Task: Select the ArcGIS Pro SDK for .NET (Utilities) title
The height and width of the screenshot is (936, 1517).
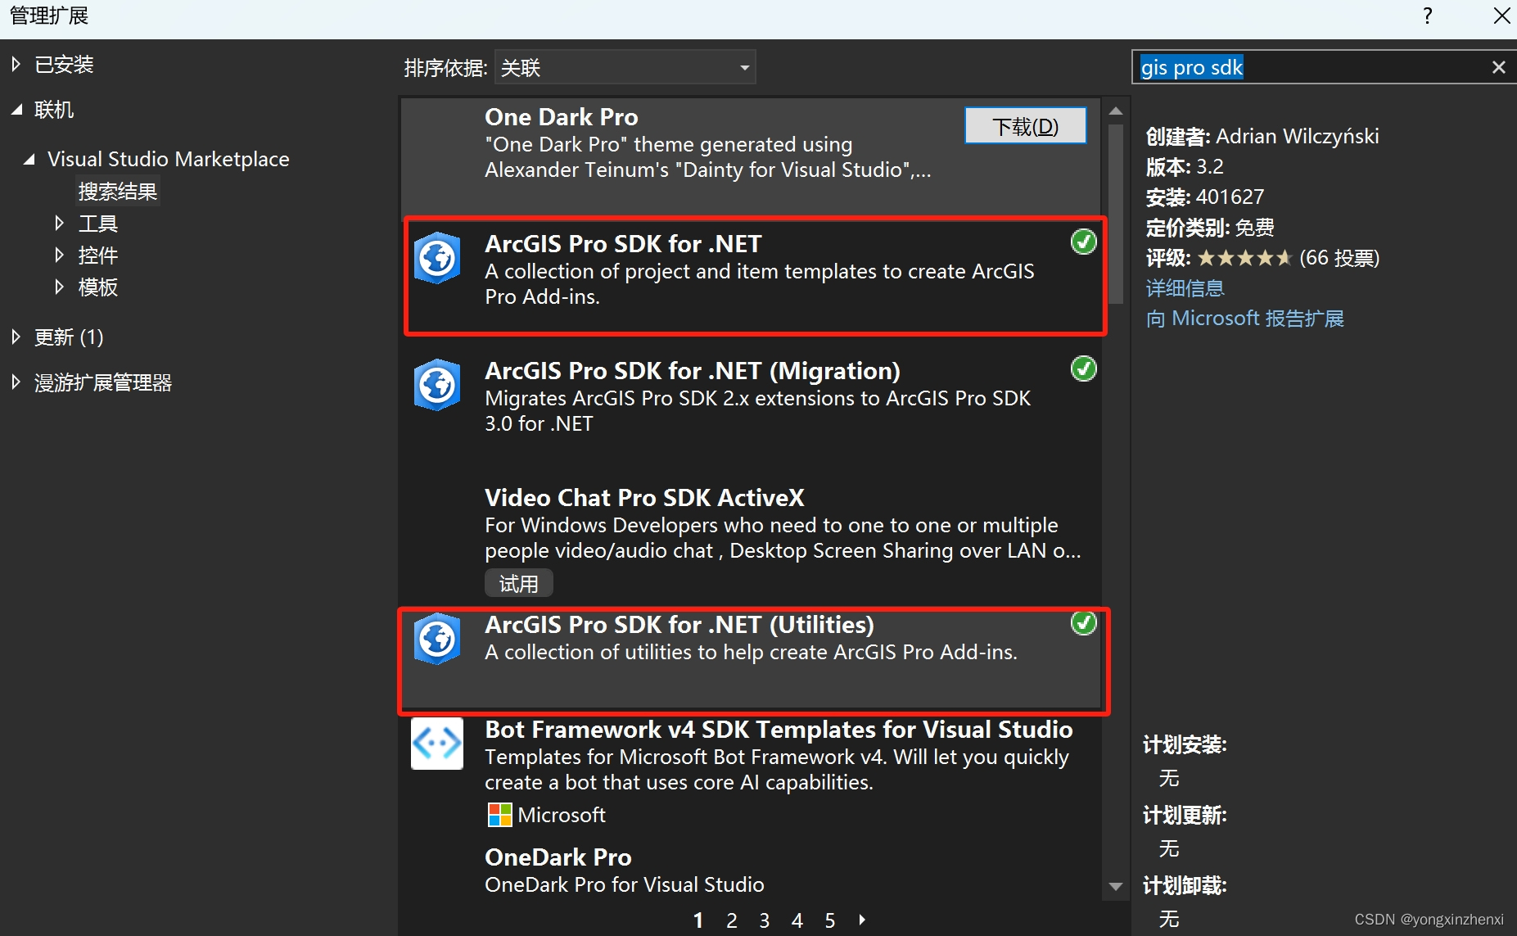Action: pos(679,625)
